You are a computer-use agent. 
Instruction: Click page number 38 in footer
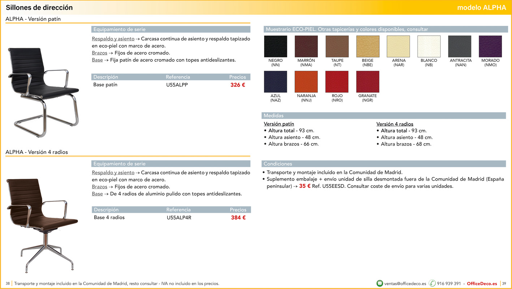8,284
